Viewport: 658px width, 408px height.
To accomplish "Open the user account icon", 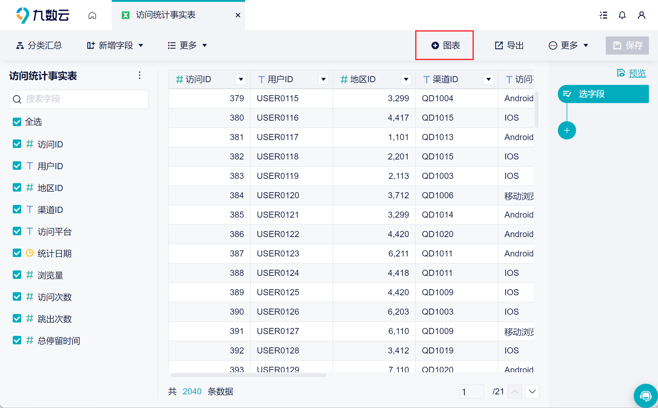I will tap(641, 15).
